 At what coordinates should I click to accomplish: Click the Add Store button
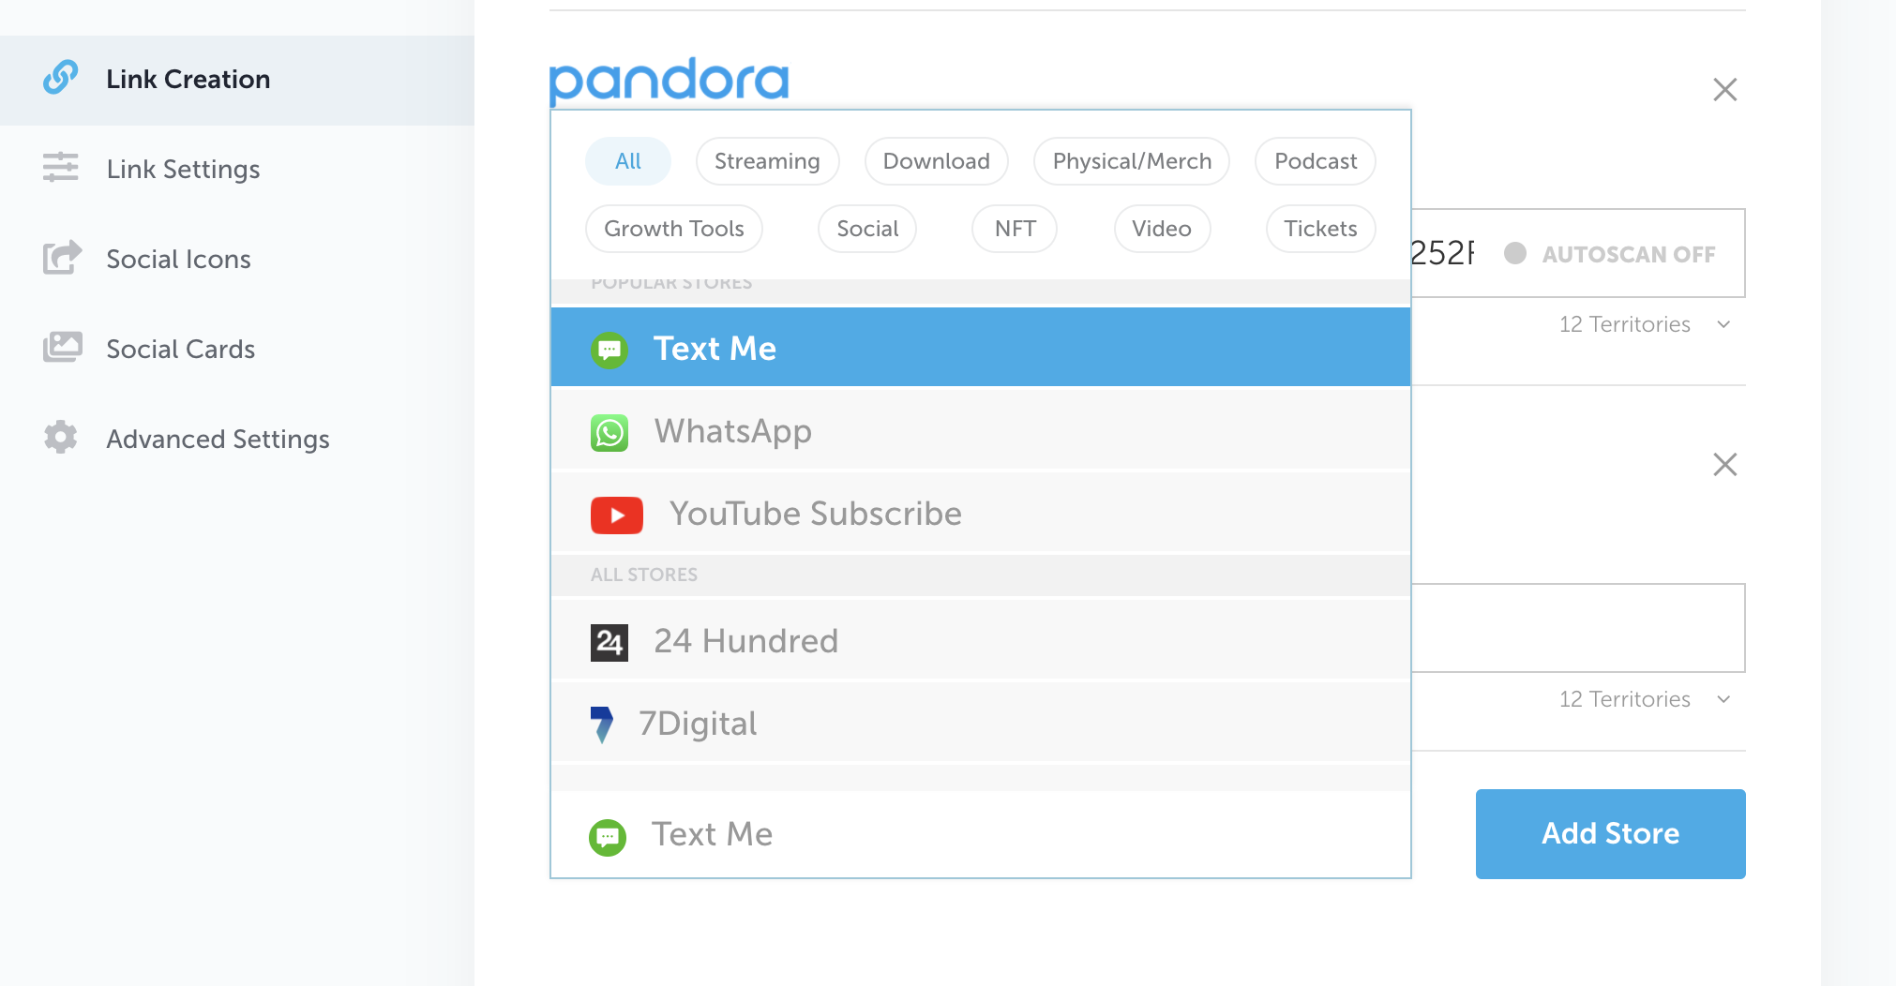click(1610, 833)
